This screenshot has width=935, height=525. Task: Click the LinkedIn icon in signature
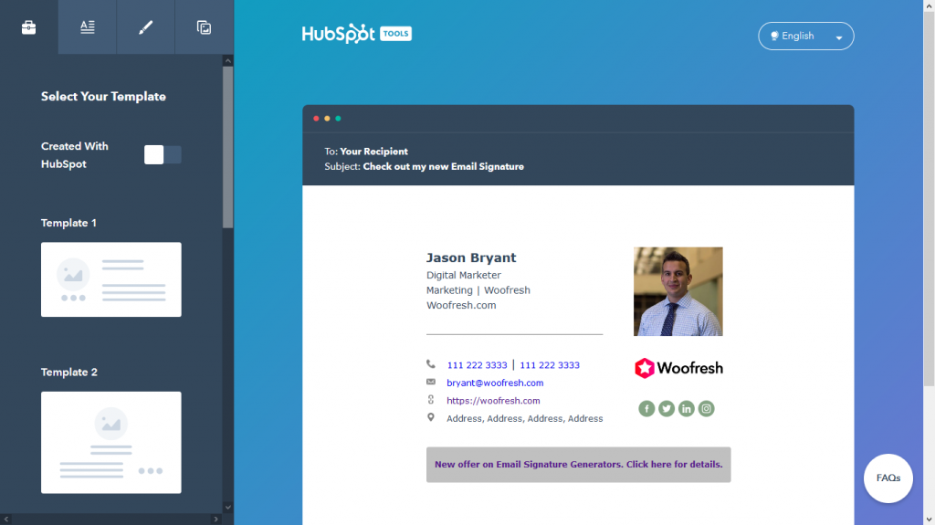coord(687,409)
